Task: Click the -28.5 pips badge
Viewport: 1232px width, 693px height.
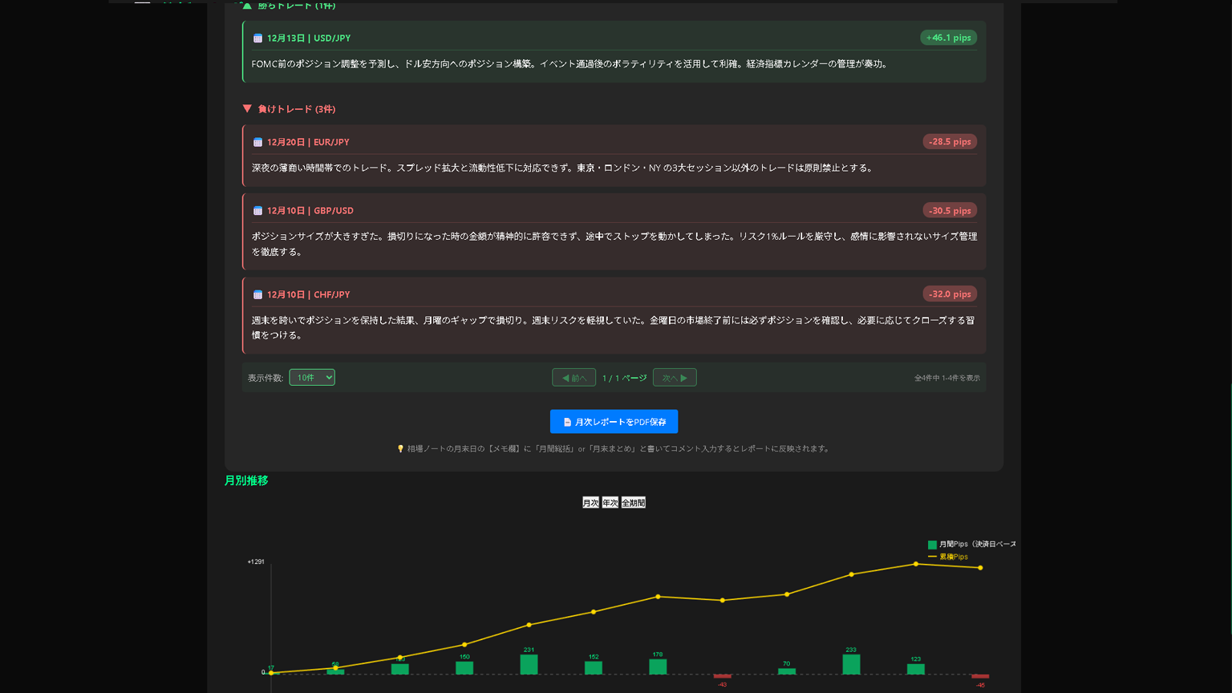Action: point(949,142)
